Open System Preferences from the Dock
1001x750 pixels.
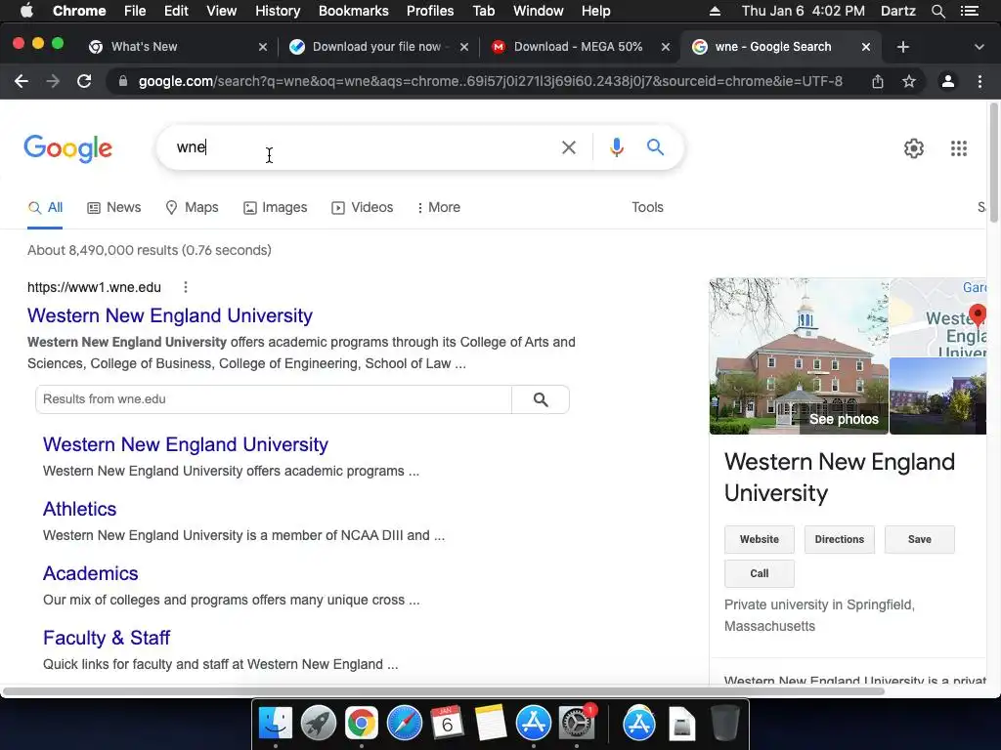pos(577,724)
